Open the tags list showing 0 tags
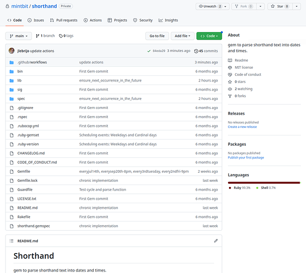The width and height of the screenshot is (306, 273). point(66,36)
